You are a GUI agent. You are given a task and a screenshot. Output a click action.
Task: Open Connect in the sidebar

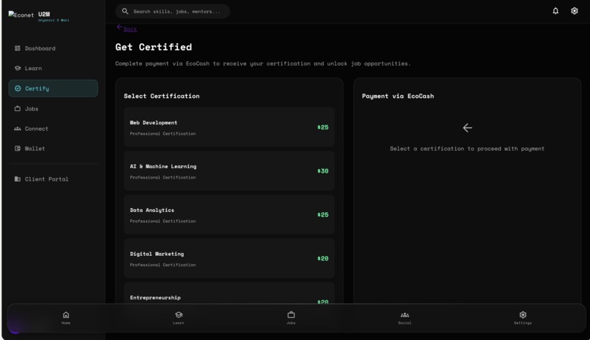[x=53, y=129]
